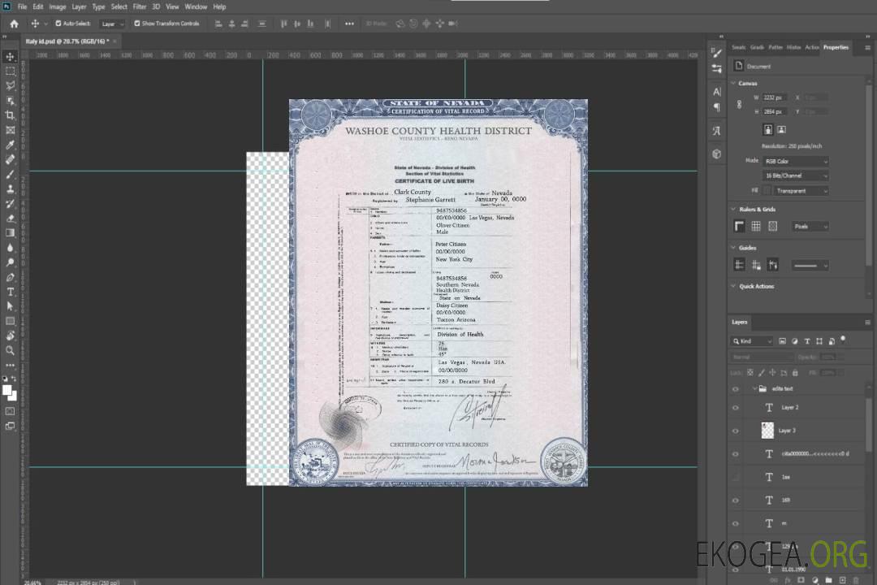The height and width of the screenshot is (585, 877).
Task: Open the ruler units Pixels dropdown
Action: tap(810, 226)
